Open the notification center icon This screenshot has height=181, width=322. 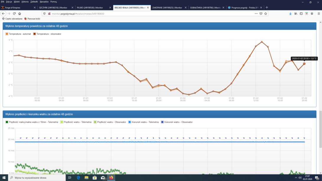pyautogui.click(x=317, y=178)
